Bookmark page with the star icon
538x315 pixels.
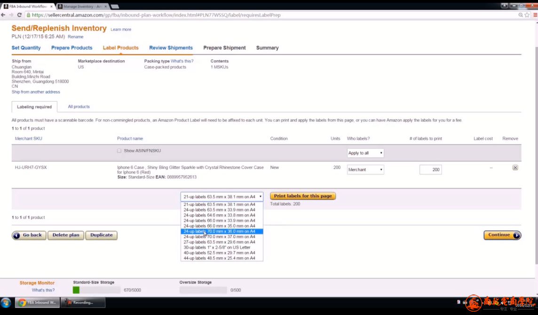click(527, 15)
